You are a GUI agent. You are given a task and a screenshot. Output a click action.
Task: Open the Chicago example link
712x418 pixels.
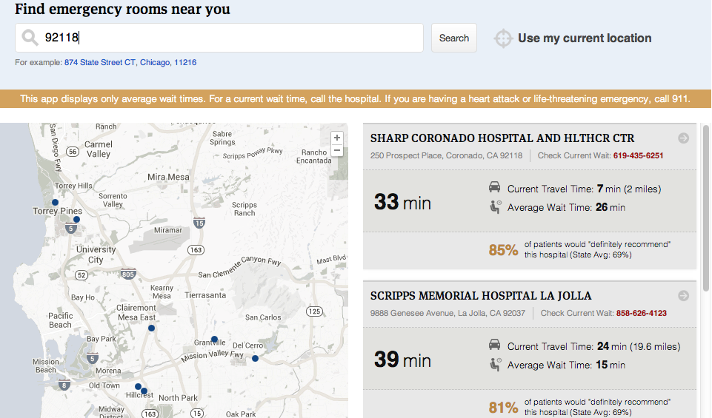click(x=155, y=63)
